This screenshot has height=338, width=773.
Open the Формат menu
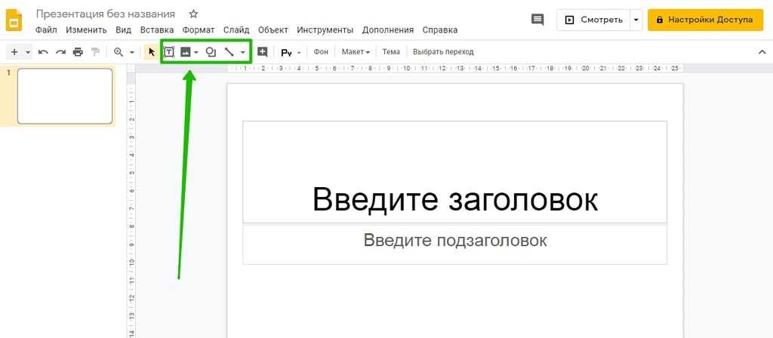pos(199,30)
